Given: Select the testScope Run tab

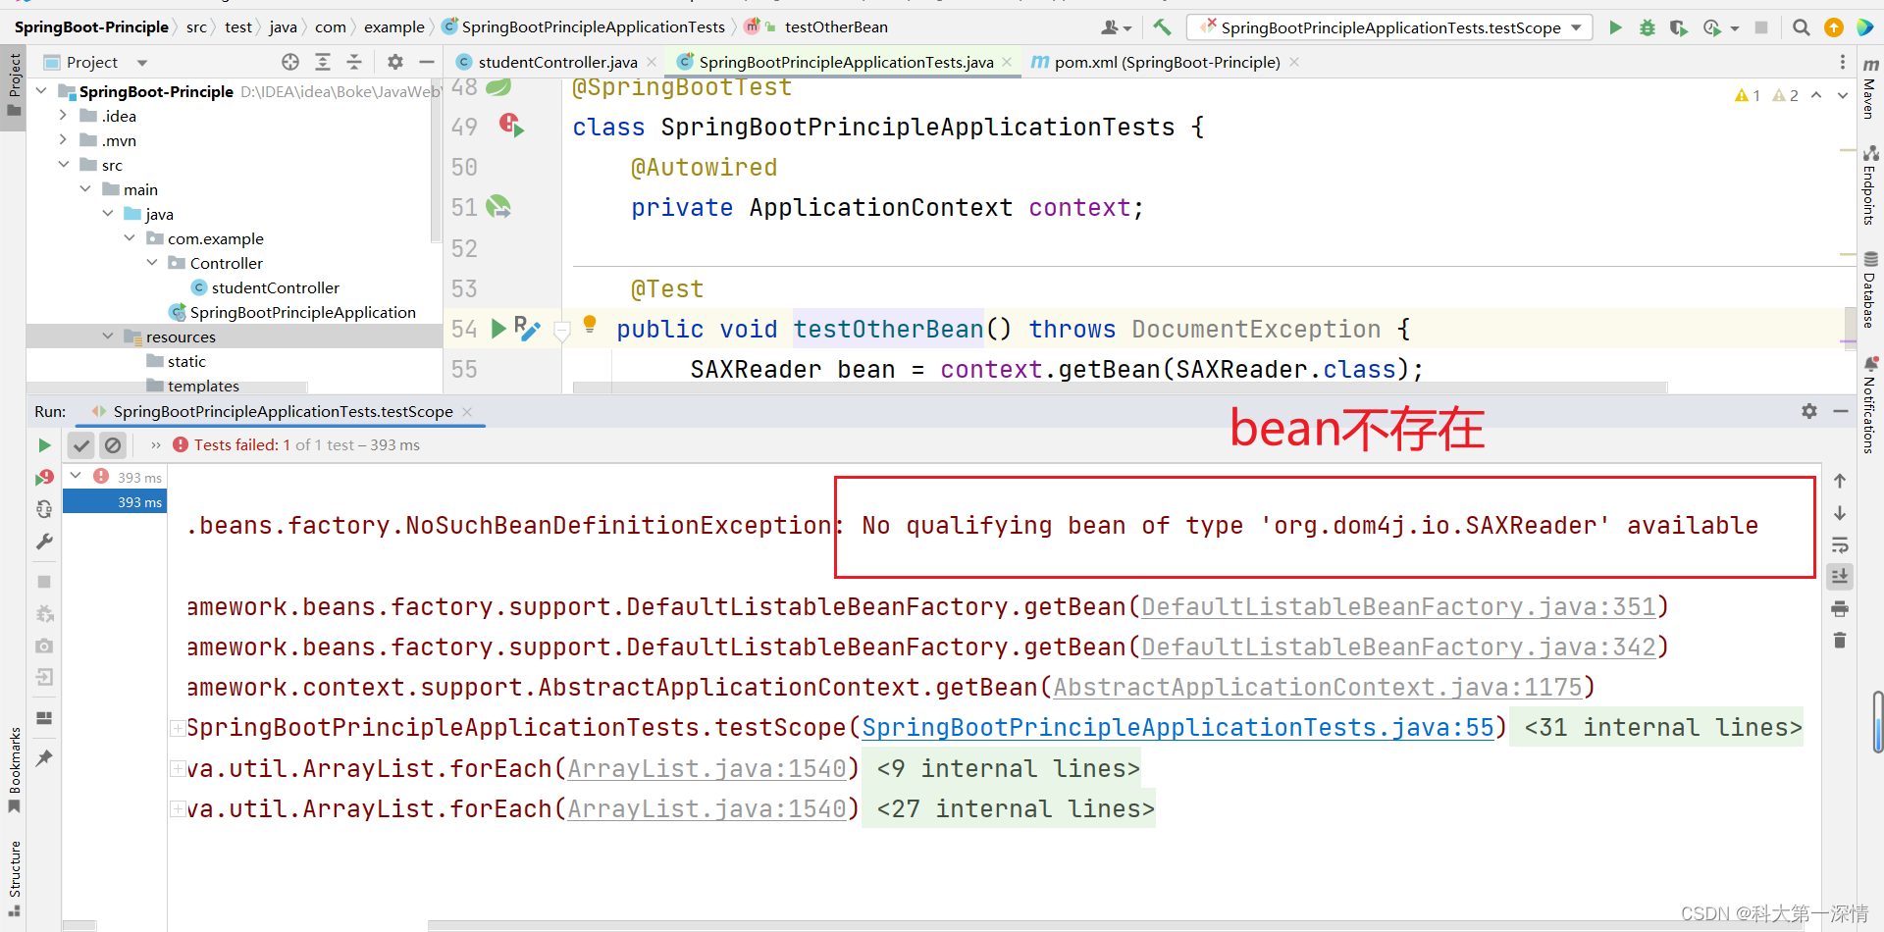Looking at the screenshot, I should pos(283,412).
